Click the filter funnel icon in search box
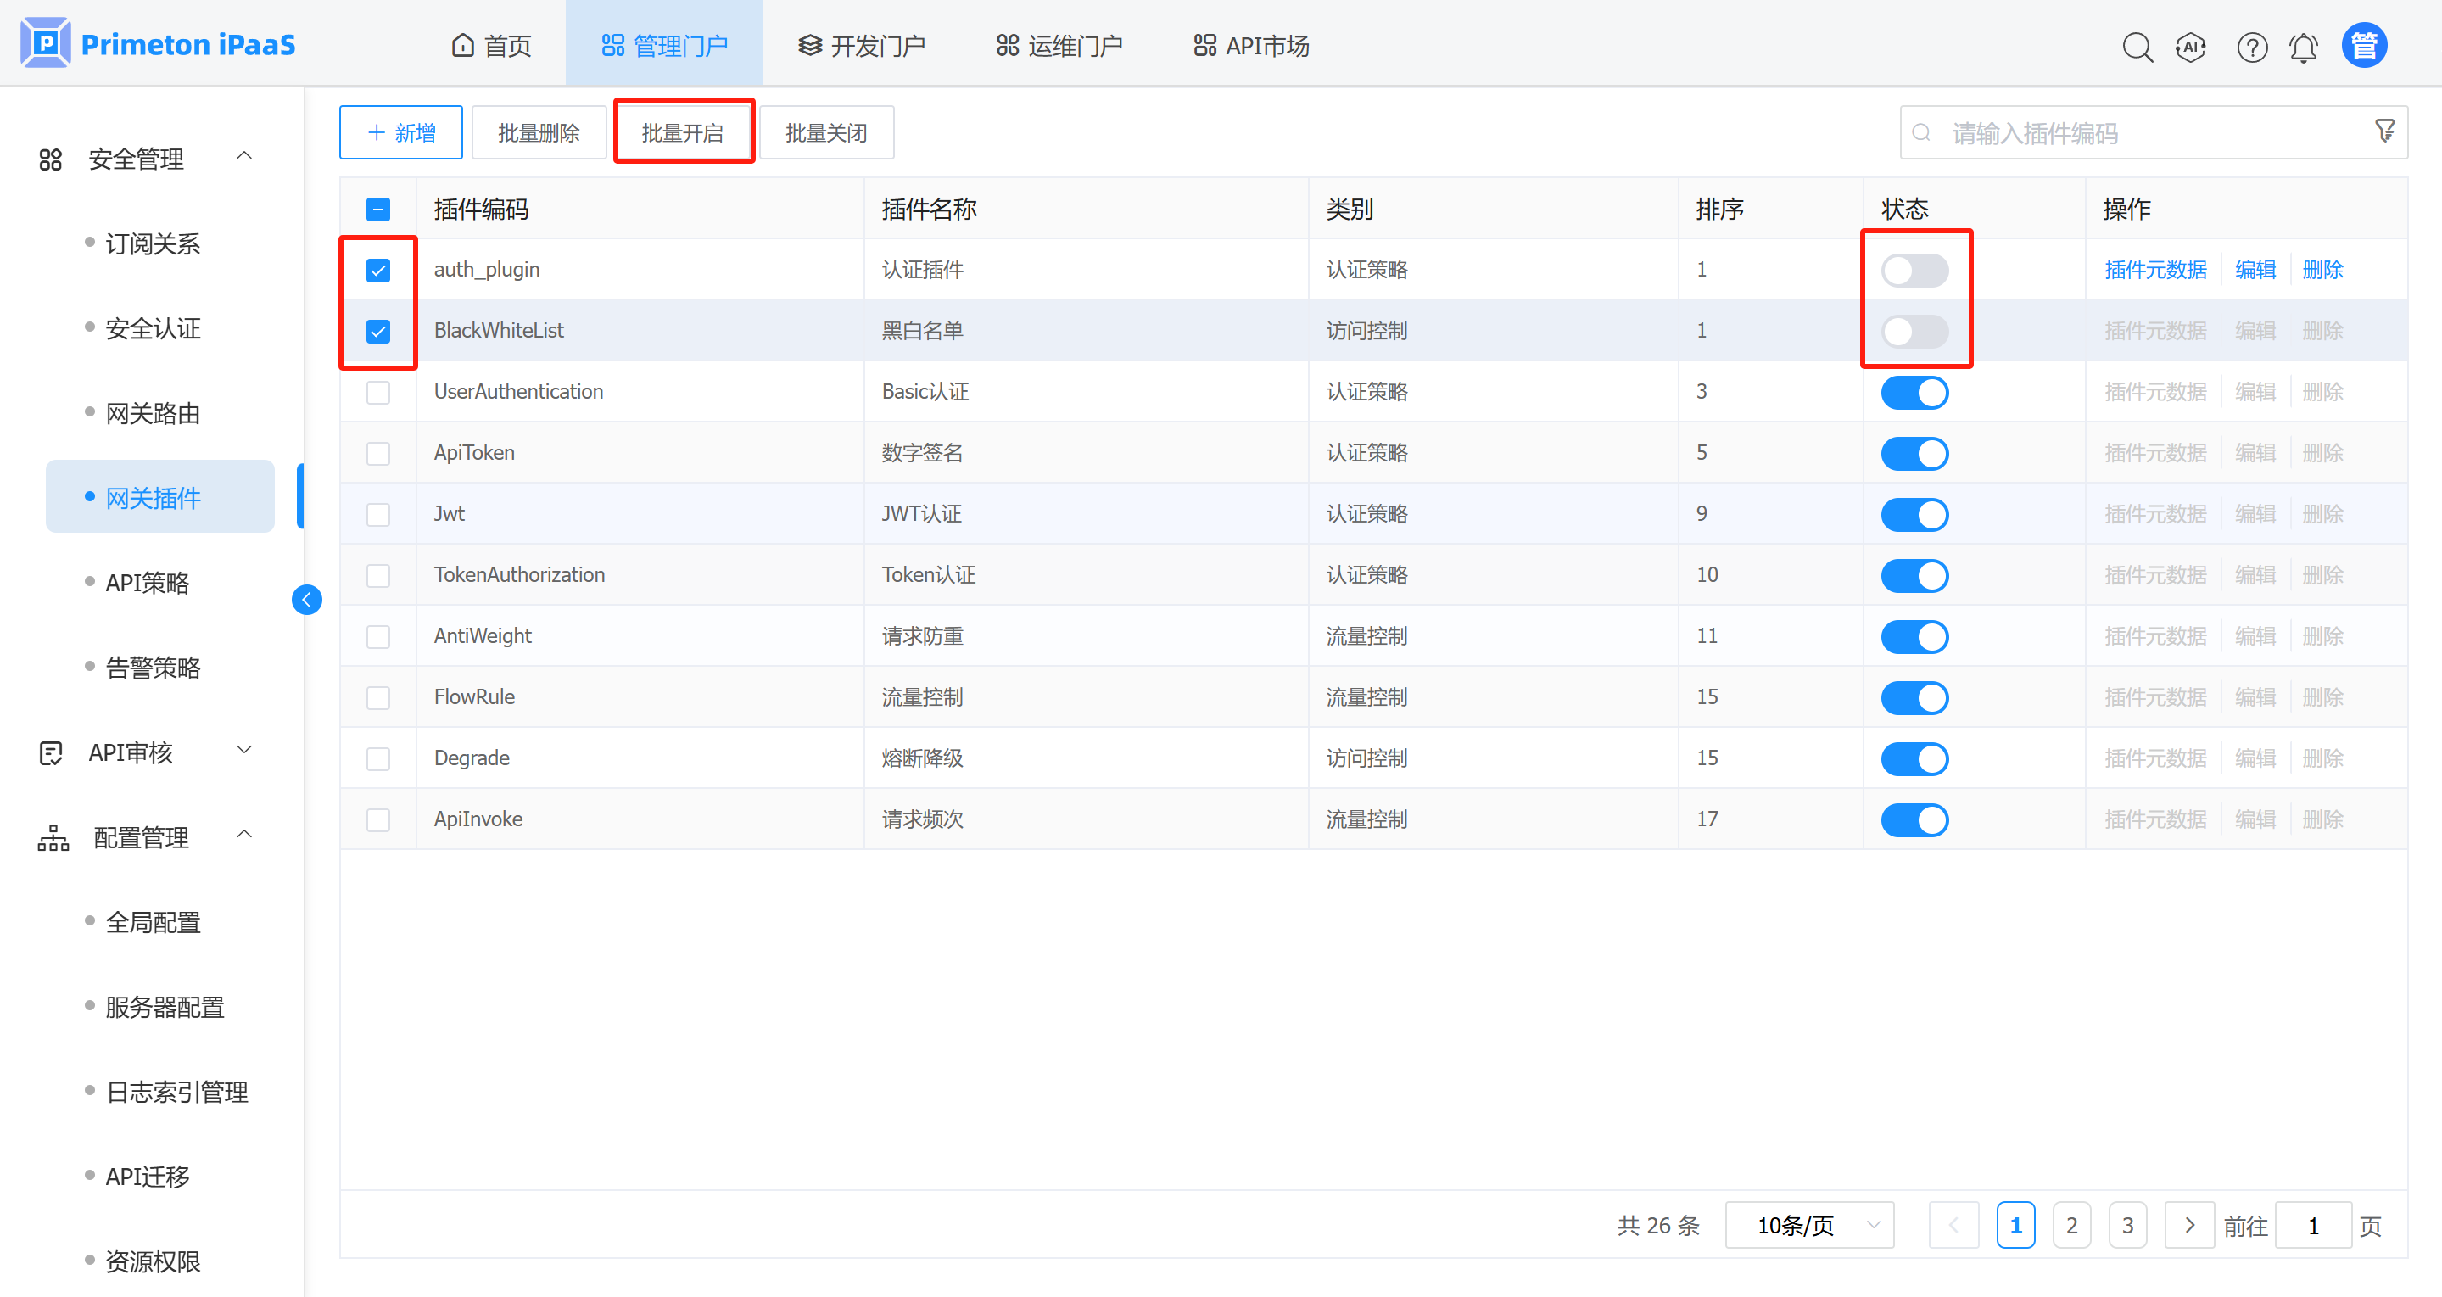Viewport: 2442px width, 1297px height. 2384,130
